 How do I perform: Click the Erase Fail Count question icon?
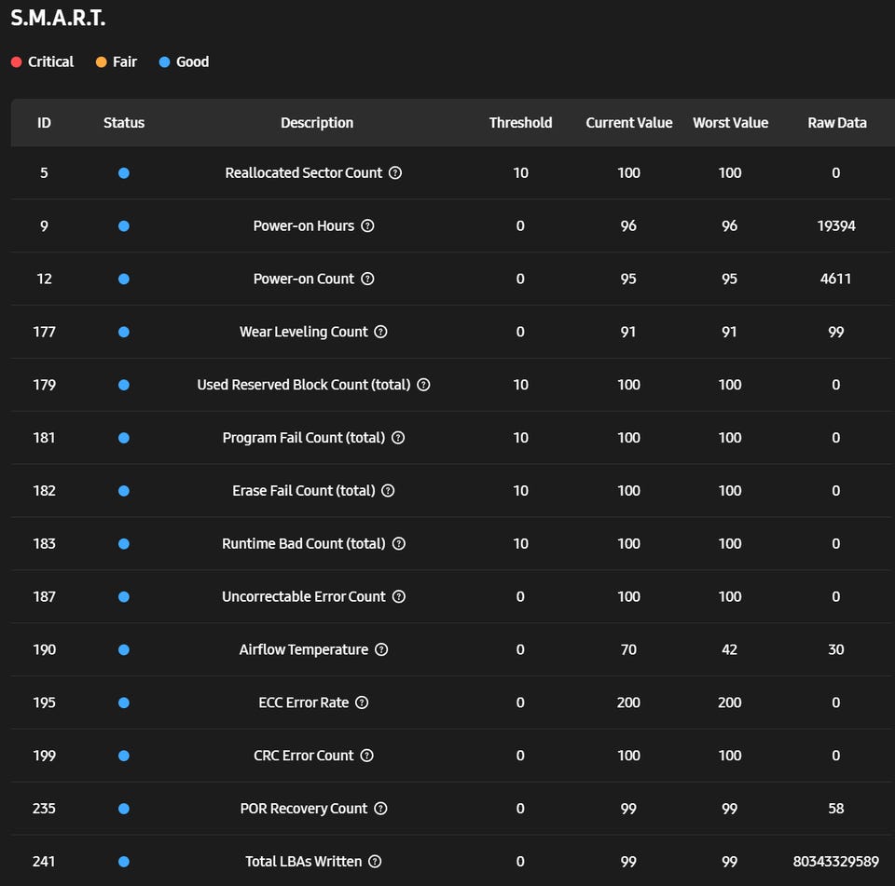tap(388, 491)
